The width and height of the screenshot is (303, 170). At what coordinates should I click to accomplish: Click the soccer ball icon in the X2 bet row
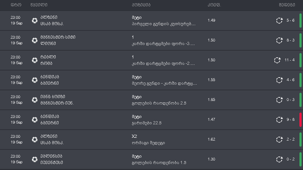click(34, 140)
